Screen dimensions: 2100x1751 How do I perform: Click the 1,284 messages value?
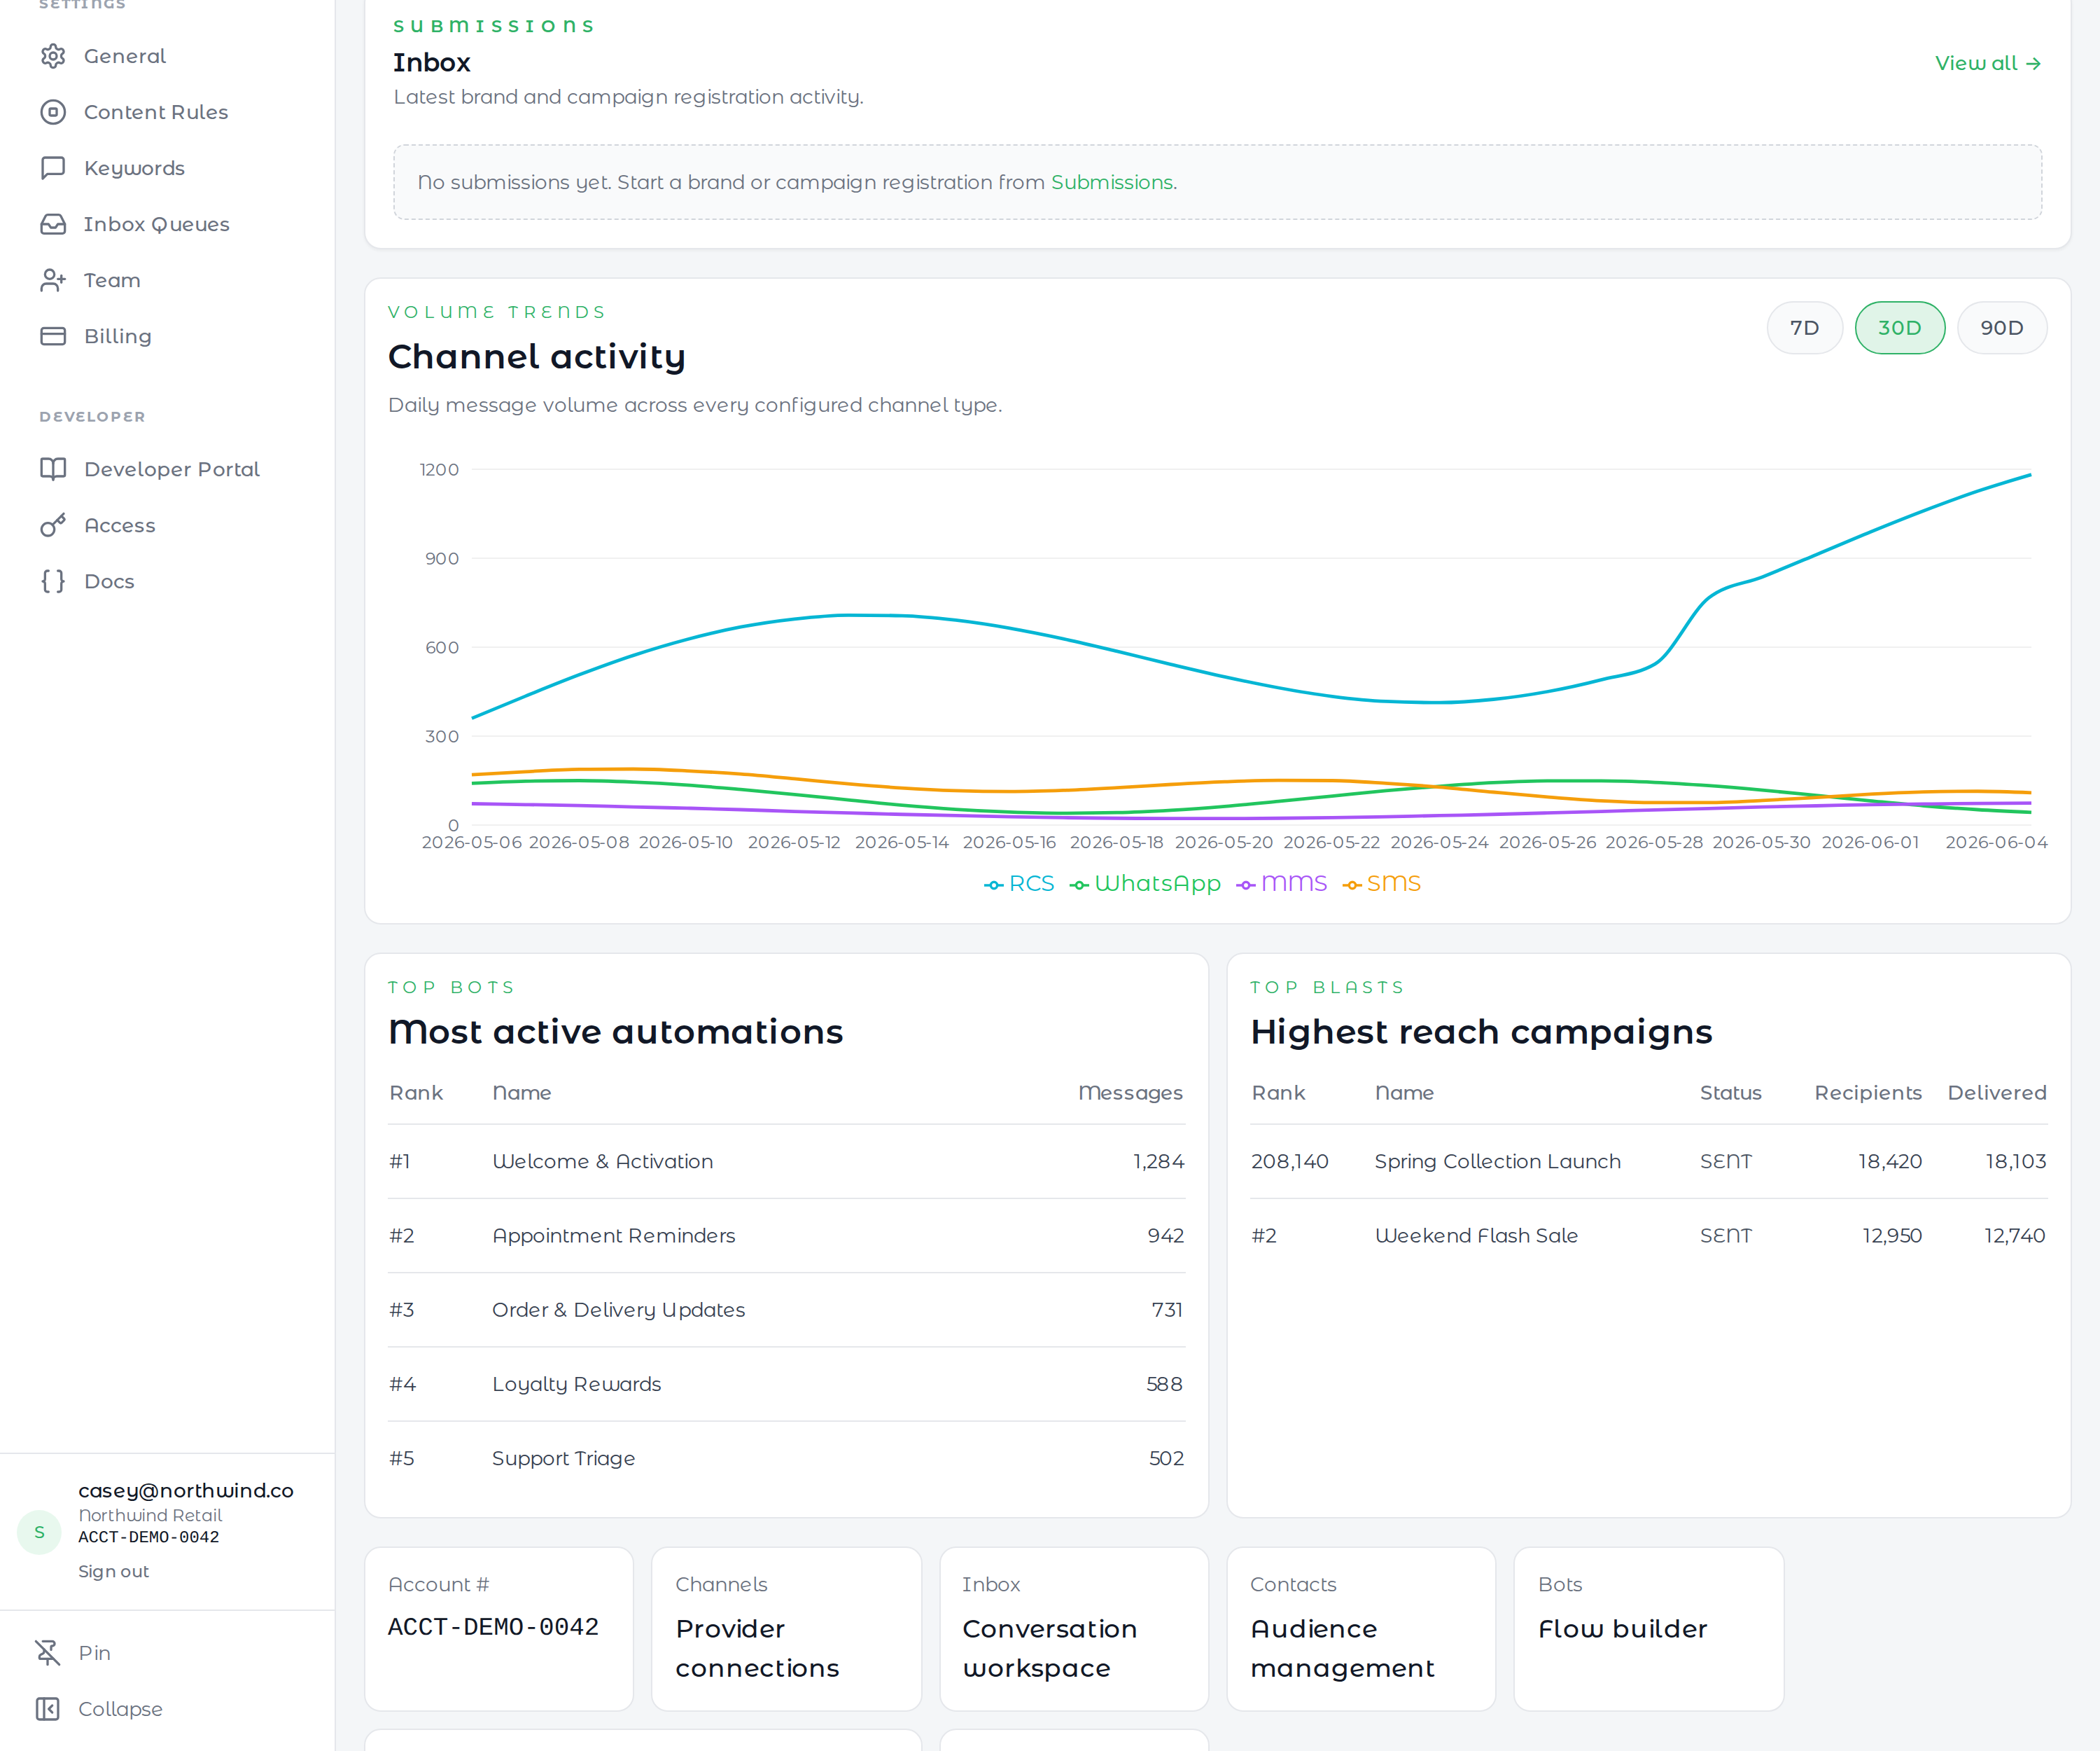(1158, 1162)
